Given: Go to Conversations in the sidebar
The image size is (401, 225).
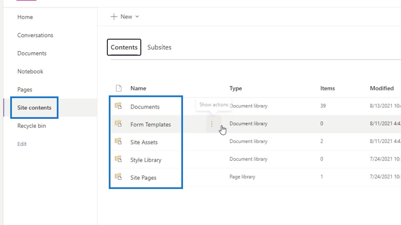Looking at the screenshot, I should click(35, 35).
